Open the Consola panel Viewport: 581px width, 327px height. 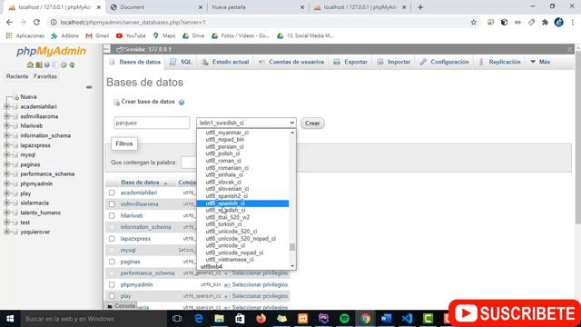(122, 306)
